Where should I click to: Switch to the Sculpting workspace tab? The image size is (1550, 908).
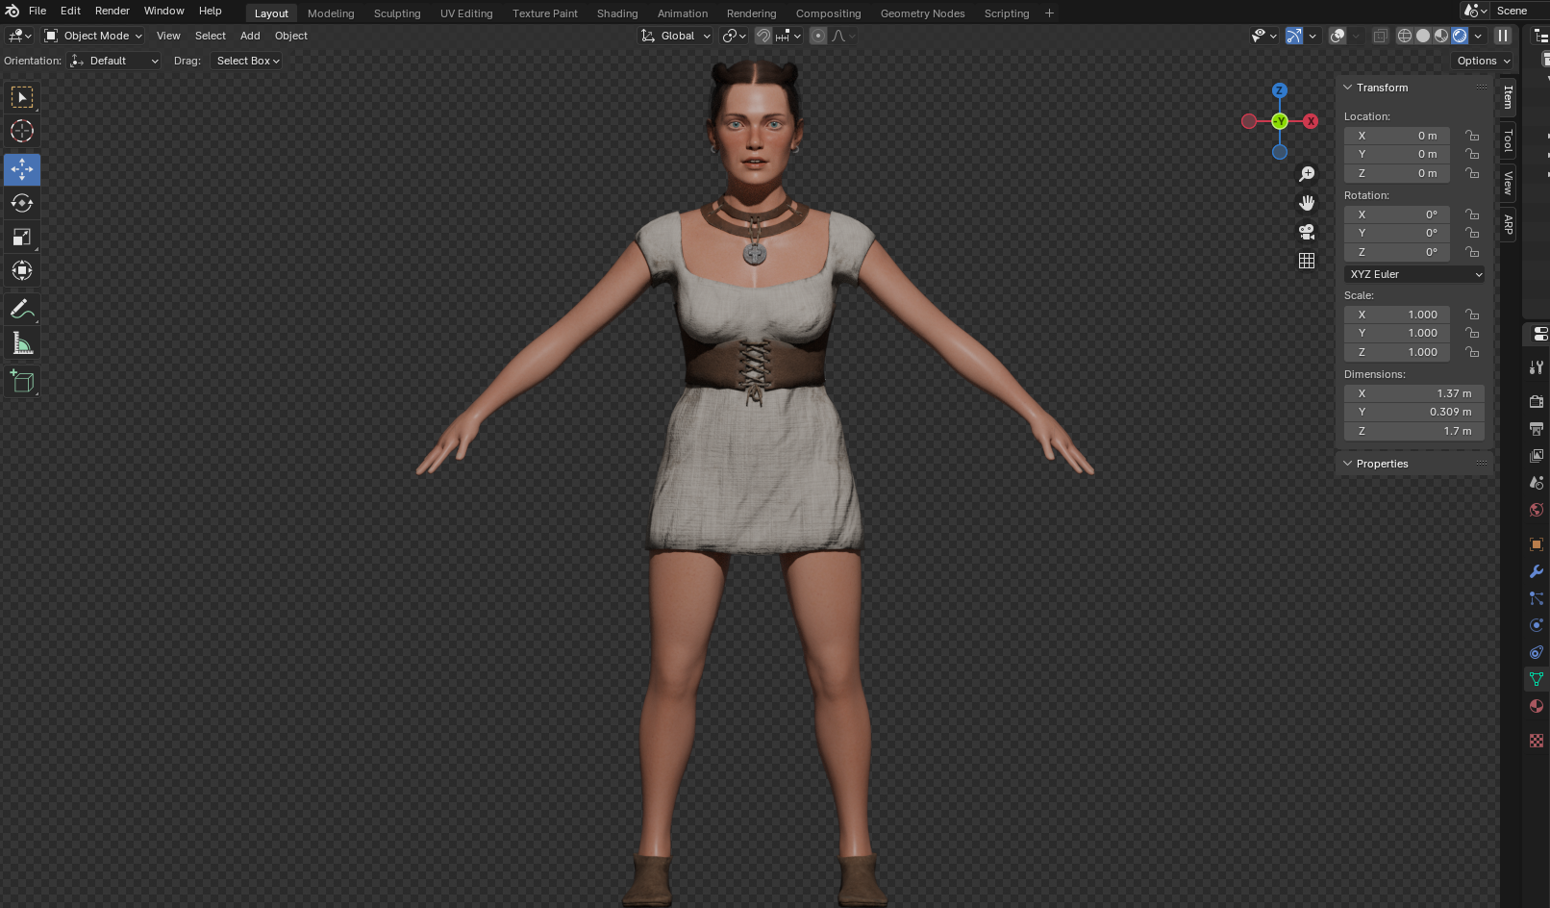[397, 13]
